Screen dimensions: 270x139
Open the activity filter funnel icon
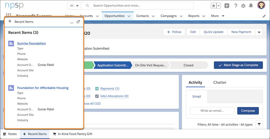(x=259, y=124)
